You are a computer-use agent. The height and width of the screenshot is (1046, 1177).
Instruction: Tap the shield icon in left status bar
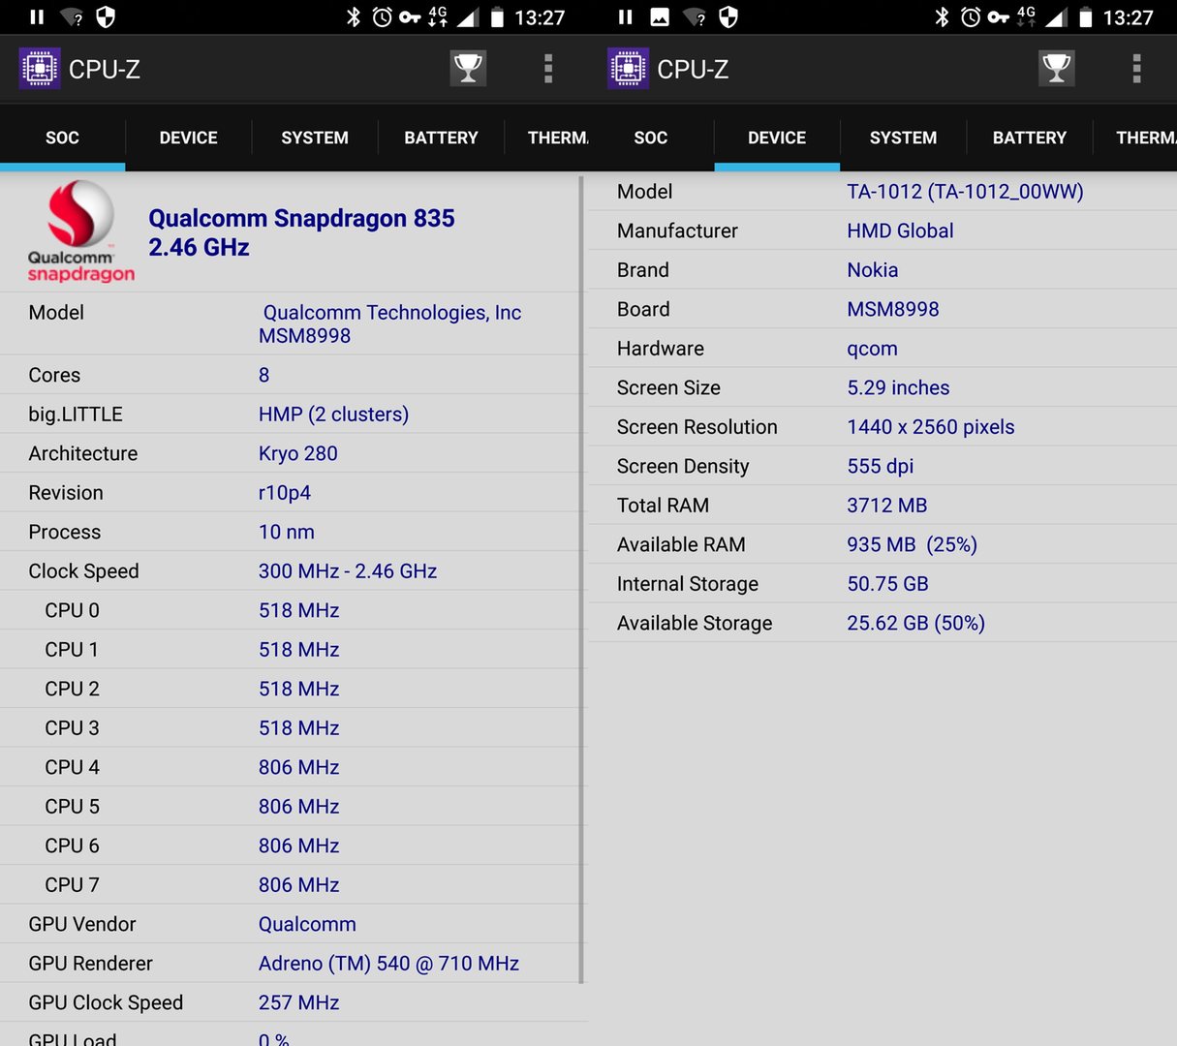[106, 17]
